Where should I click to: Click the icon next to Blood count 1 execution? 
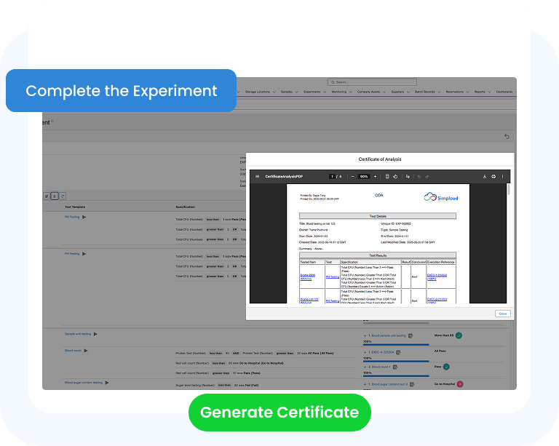(395, 367)
